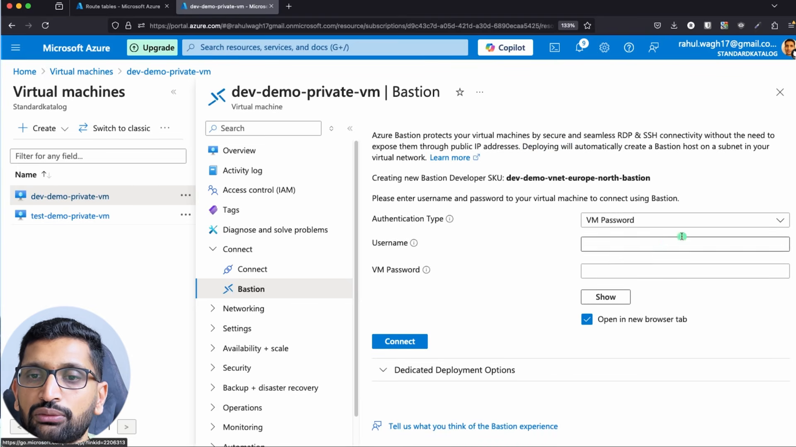Open the Copilot button

(505, 48)
